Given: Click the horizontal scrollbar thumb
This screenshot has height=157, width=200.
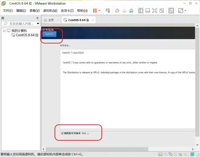Looking at the screenshot, I should 97,149.
